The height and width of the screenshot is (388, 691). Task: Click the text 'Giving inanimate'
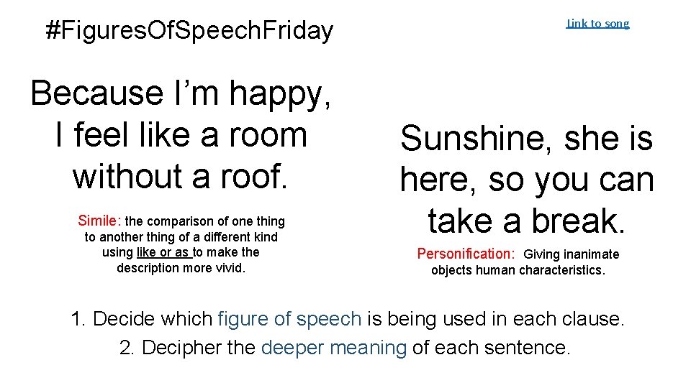click(571, 254)
